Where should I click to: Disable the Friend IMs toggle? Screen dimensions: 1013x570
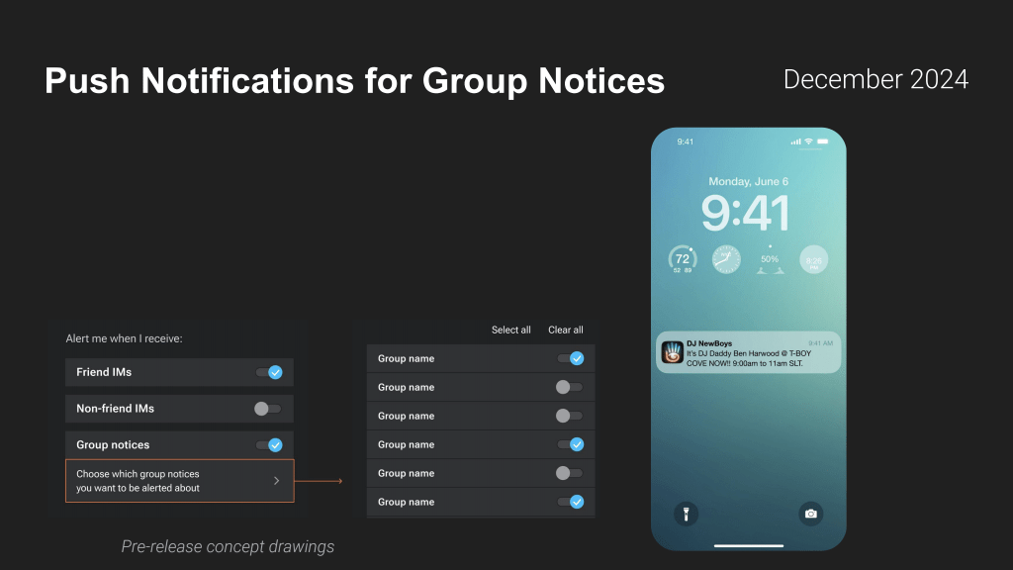coord(269,372)
